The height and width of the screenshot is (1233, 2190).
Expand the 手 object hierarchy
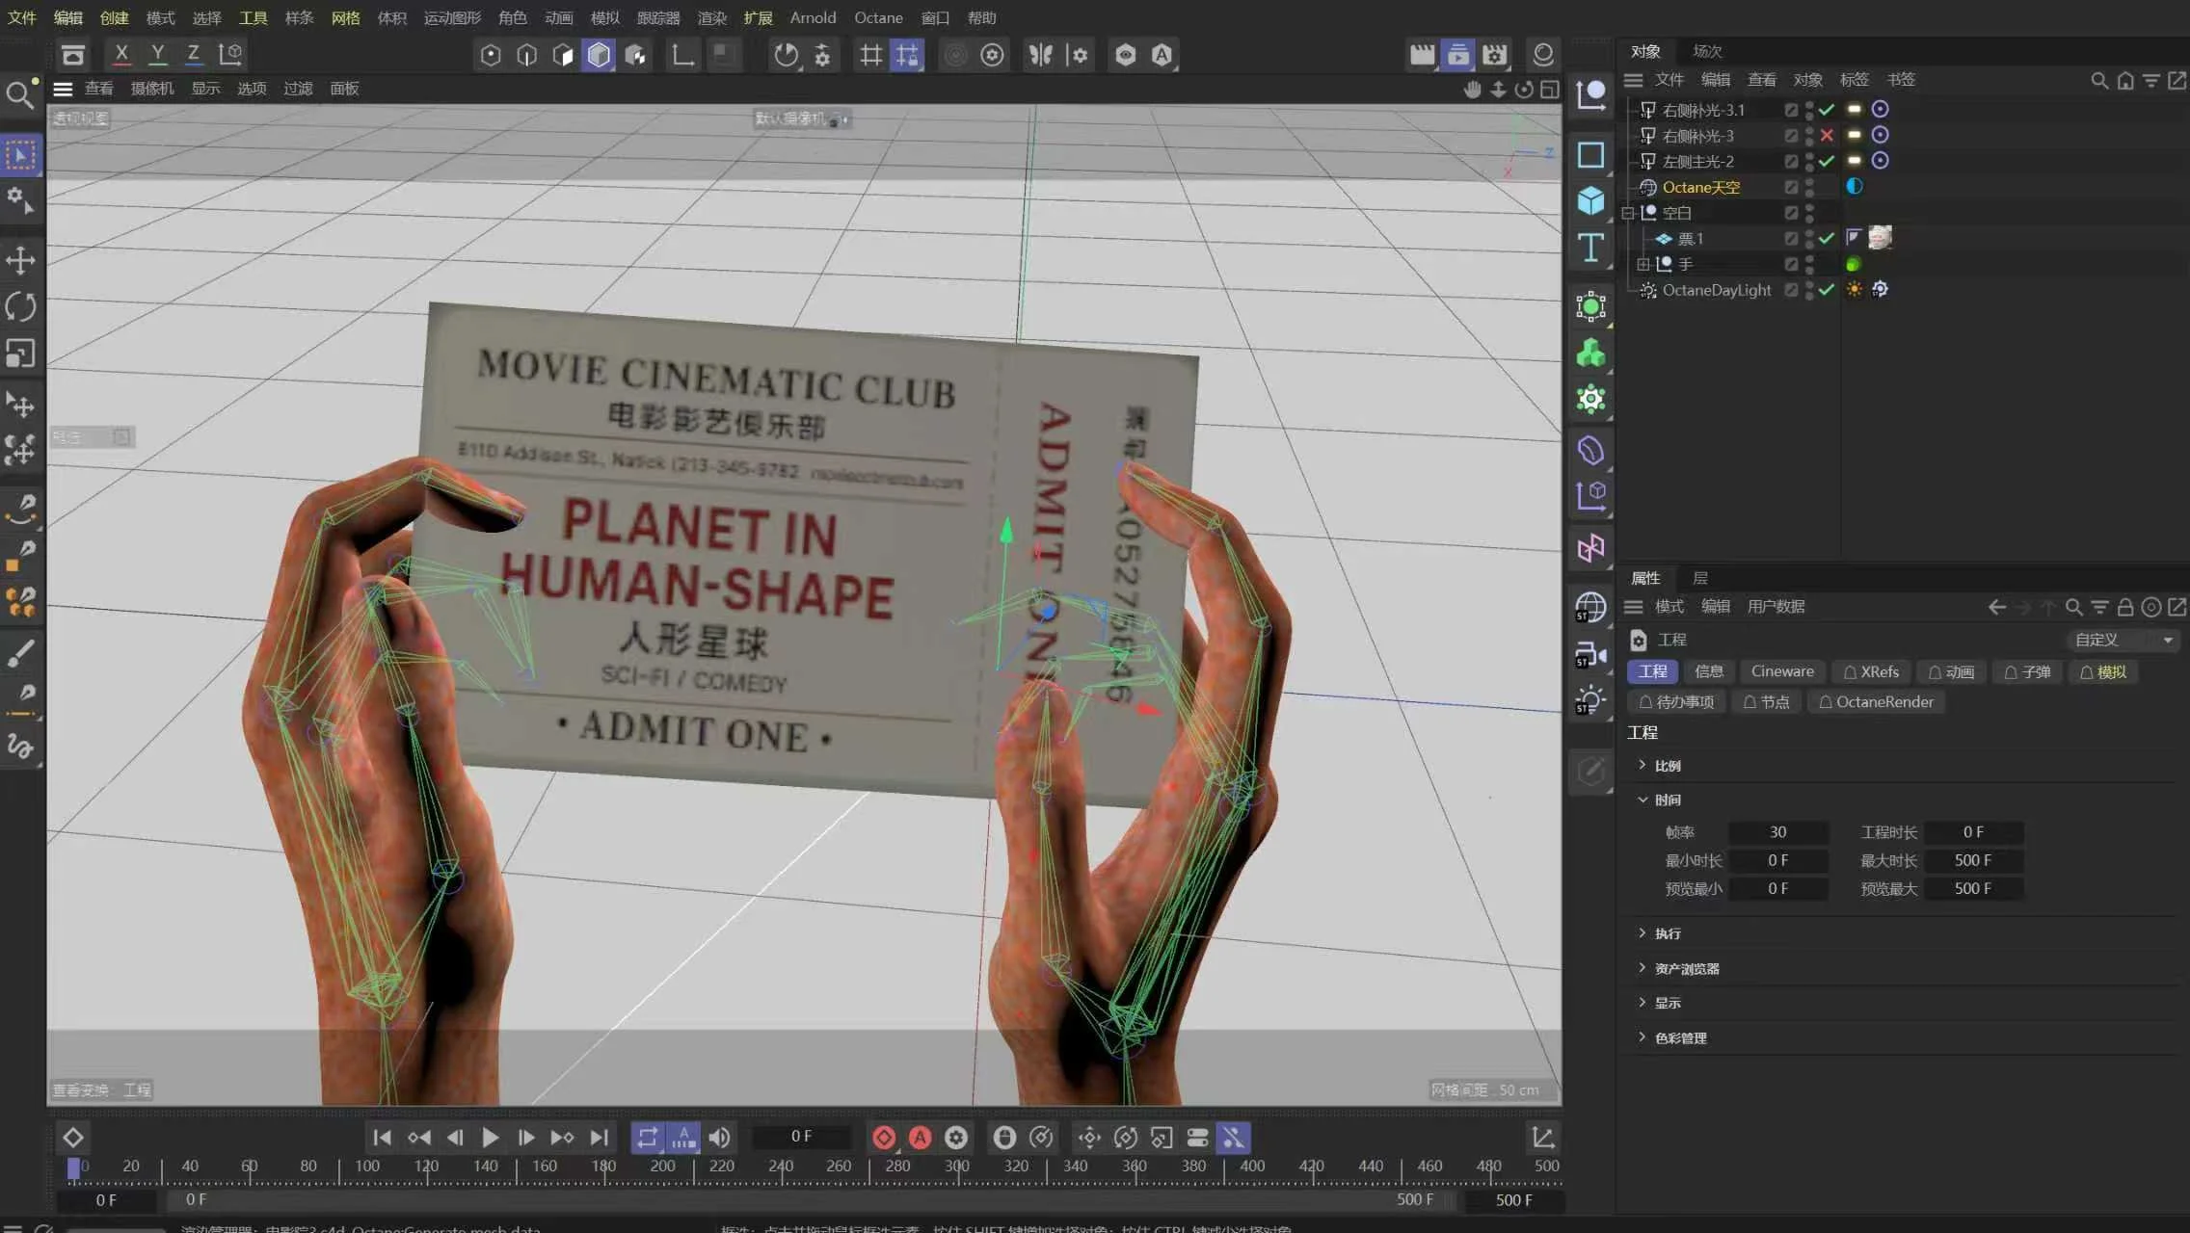pos(1642,264)
